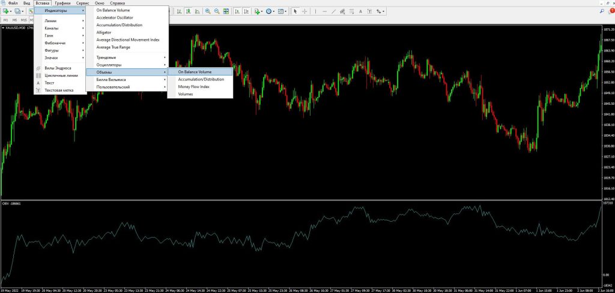Image resolution: width=615 pixels, height=293 pixels.
Task: Open the Окно menu
Action: coord(100,3)
